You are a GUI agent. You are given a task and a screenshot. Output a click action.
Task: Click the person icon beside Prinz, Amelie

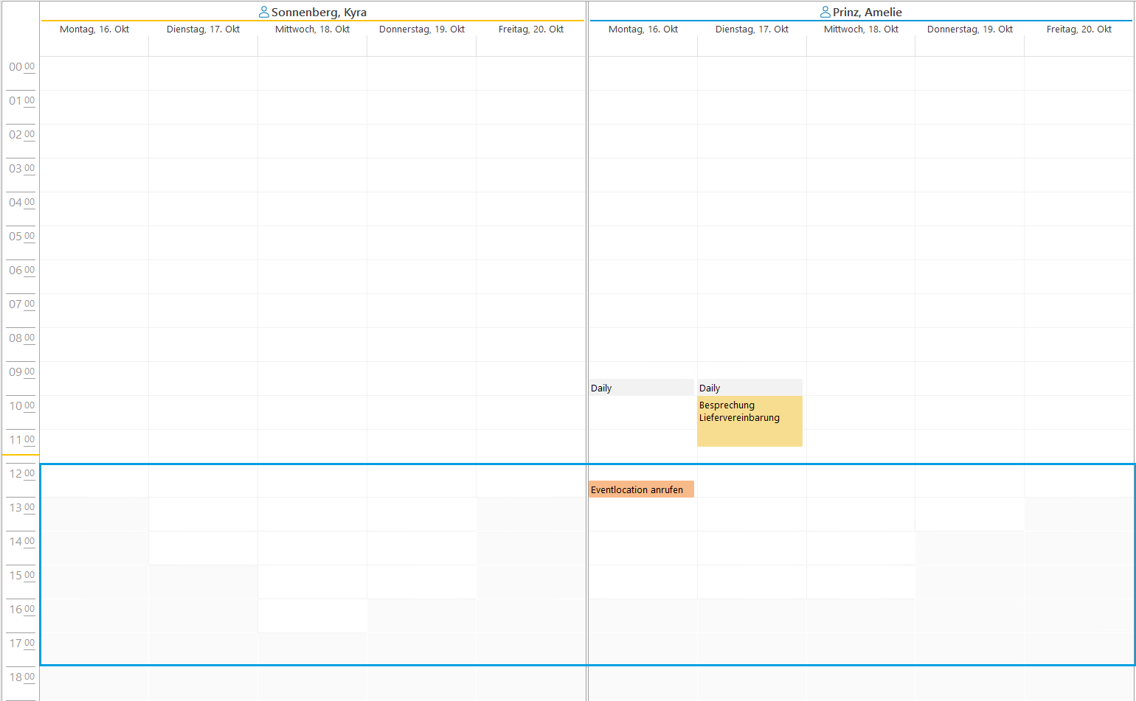point(825,13)
